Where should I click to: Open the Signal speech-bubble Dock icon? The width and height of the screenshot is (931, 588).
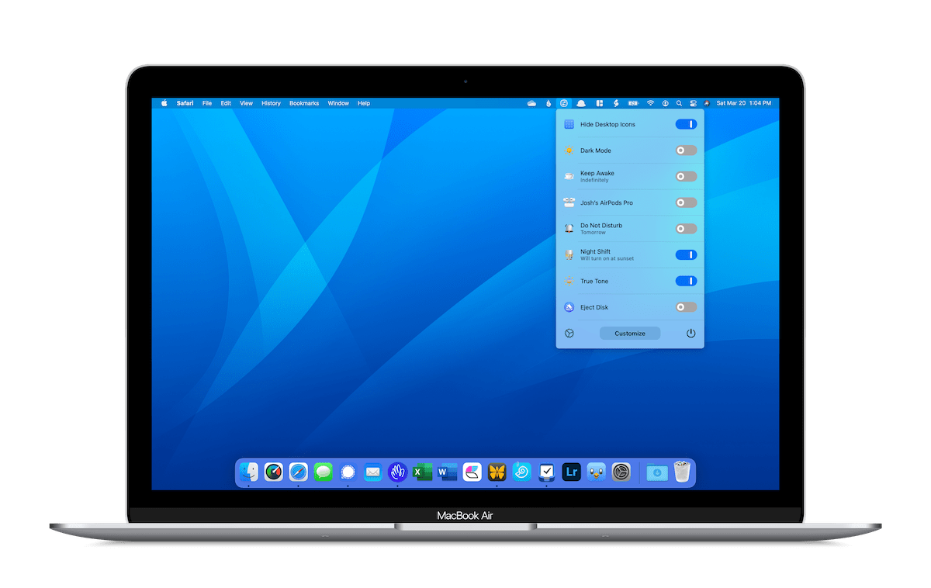pyautogui.click(x=348, y=472)
